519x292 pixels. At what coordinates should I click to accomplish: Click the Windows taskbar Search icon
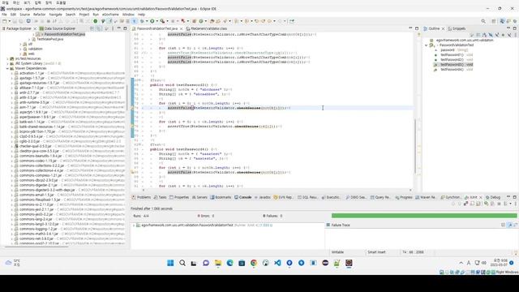(182, 263)
